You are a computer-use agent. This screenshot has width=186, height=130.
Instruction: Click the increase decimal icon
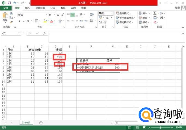tap(100, 22)
